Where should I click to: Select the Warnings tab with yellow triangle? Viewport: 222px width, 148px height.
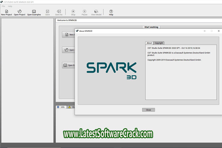coord(71,107)
